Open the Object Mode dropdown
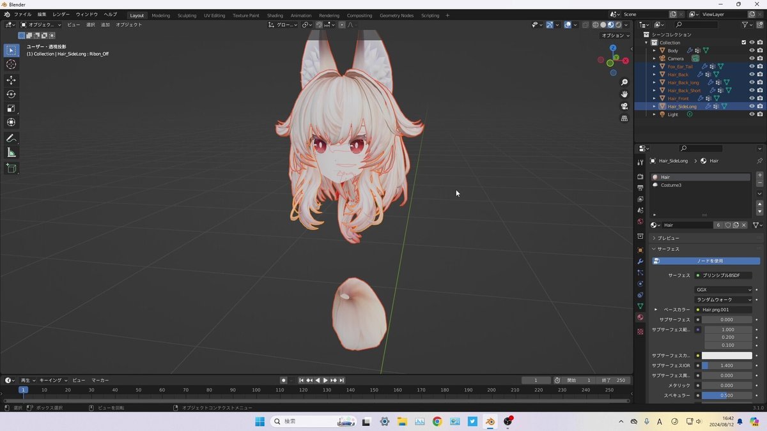767x431 pixels. (x=42, y=25)
